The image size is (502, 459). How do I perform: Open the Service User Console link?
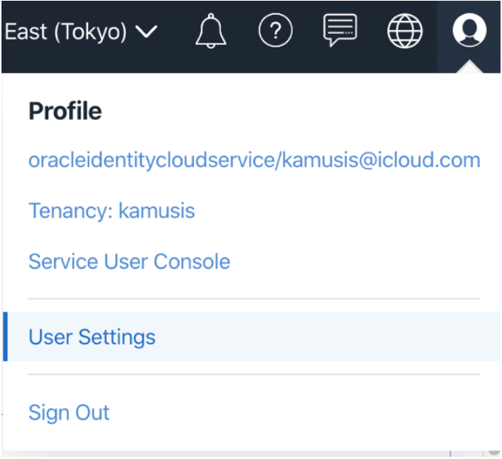pyautogui.click(x=129, y=261)
